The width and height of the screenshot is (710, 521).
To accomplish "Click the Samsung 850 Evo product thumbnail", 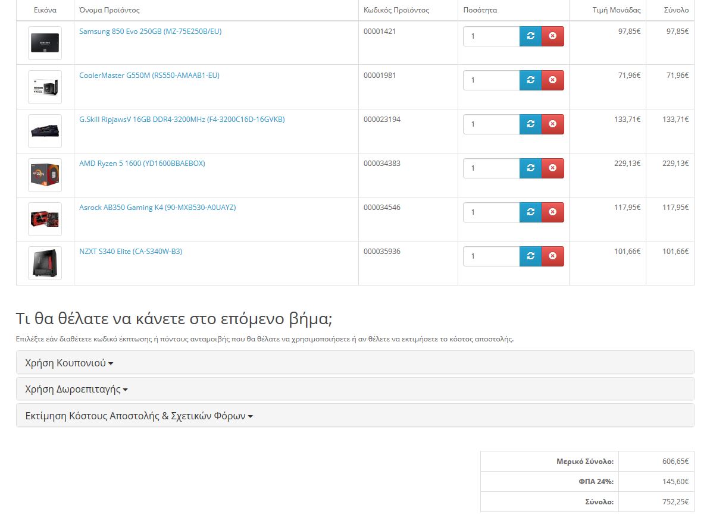I will pyautogui.click(x=45, y=43).
